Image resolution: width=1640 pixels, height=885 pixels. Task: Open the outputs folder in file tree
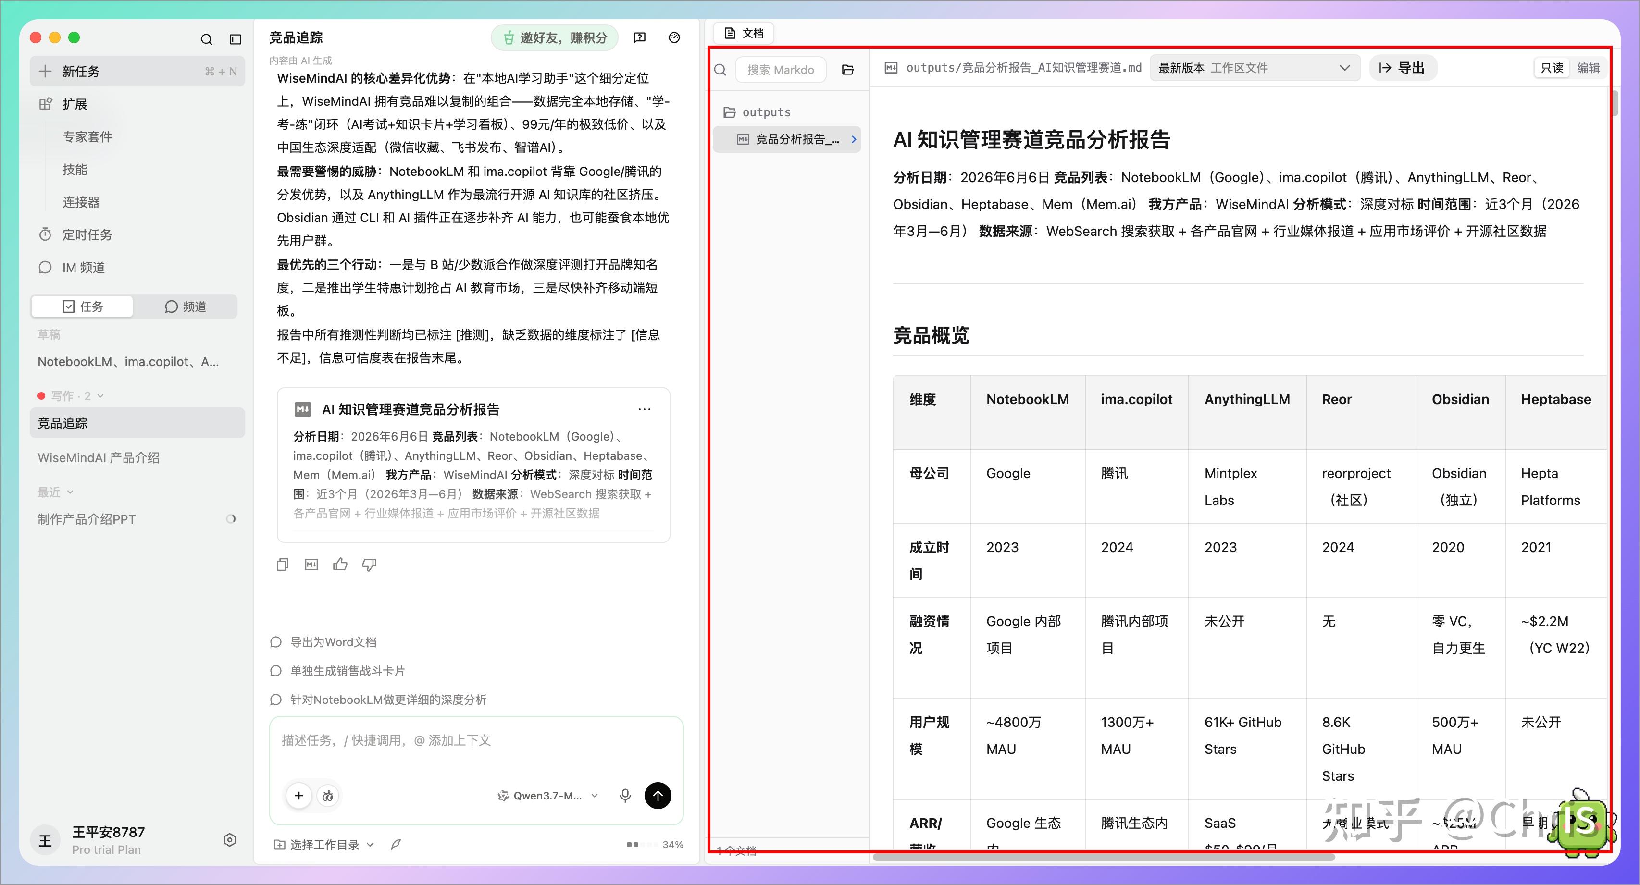coord(757,112)
